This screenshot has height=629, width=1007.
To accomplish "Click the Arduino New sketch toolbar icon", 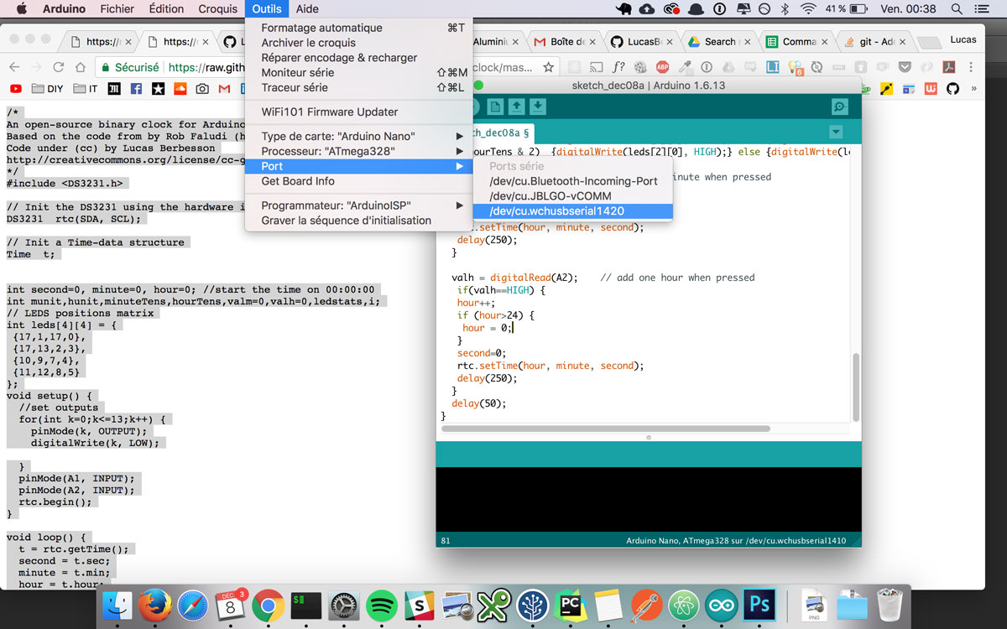I will click(495, 107).
